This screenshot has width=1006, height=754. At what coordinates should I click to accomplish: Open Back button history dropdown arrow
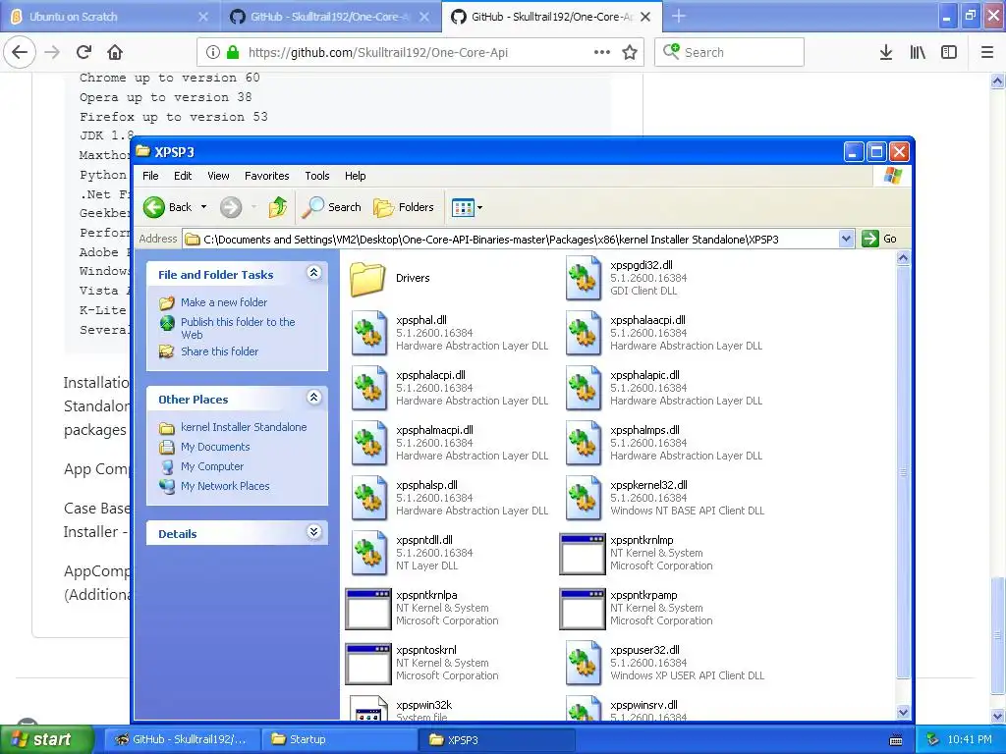(x=204, y=207)
